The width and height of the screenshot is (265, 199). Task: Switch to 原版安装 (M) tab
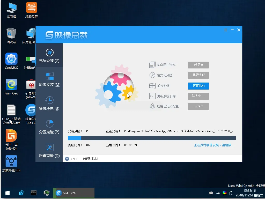[x=49, y=79]
